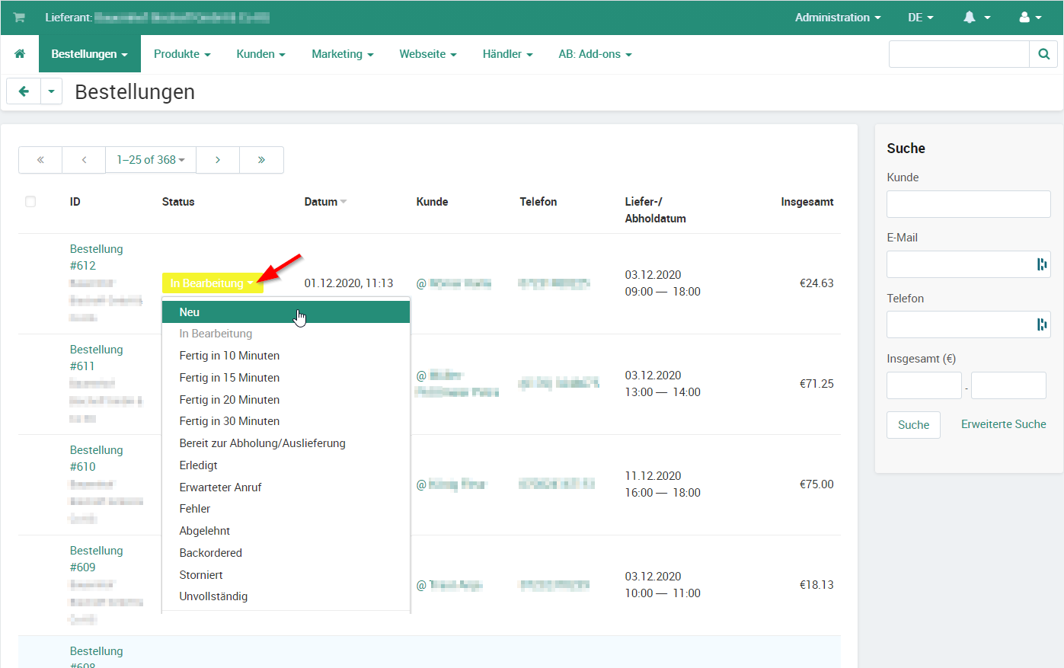This screenshot has height=668, width=1064.
Task: Sort by the Insgesamt column header
Action: (807, 202)
